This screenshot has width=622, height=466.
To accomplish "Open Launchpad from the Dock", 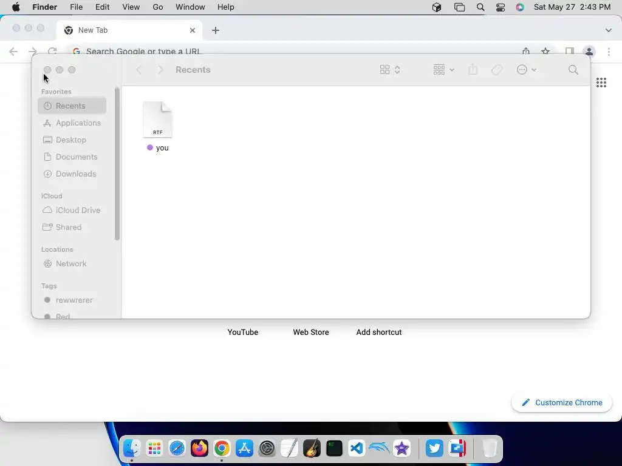I will click(x=154, y=448).
